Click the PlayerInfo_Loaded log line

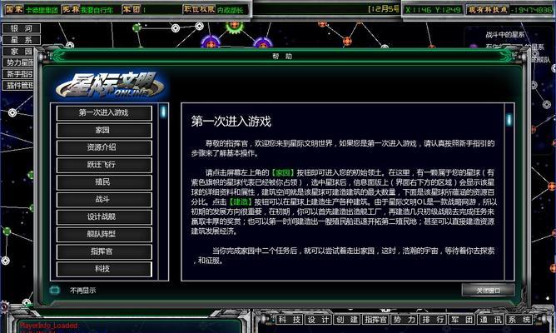(48, 326)
